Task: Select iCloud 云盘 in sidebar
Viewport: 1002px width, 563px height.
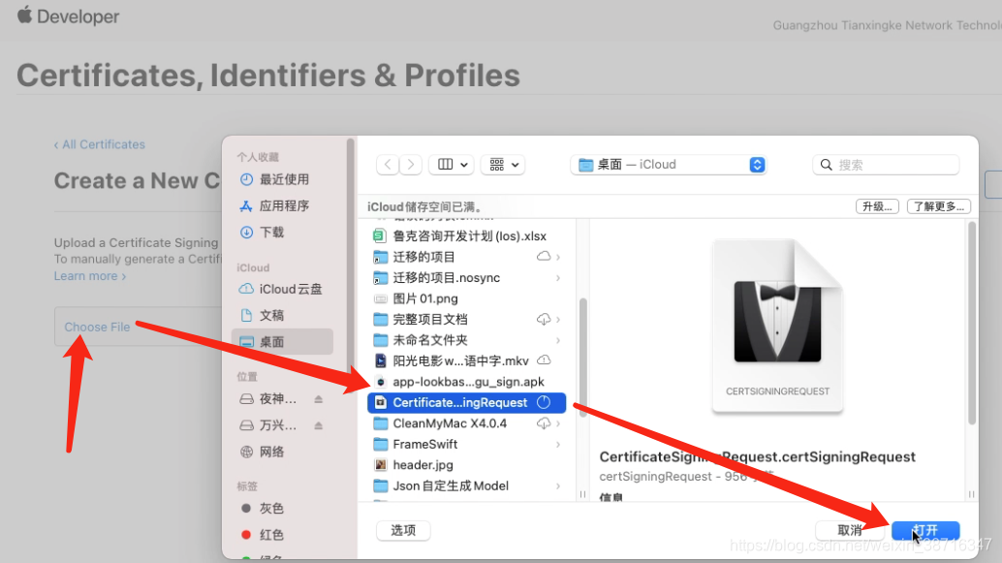Action: coord(283,289)
